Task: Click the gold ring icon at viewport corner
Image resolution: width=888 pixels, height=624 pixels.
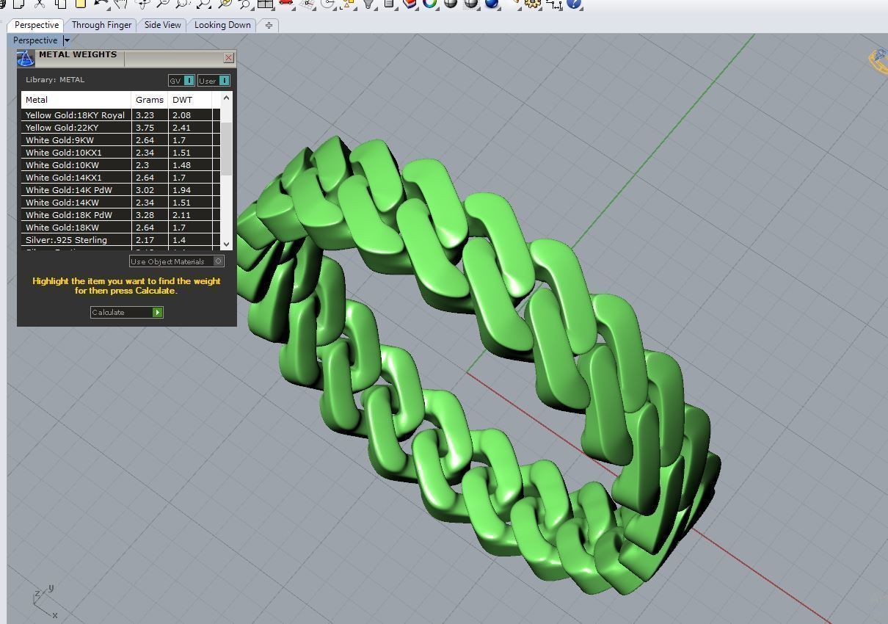Action: click(x=878, y=60)
